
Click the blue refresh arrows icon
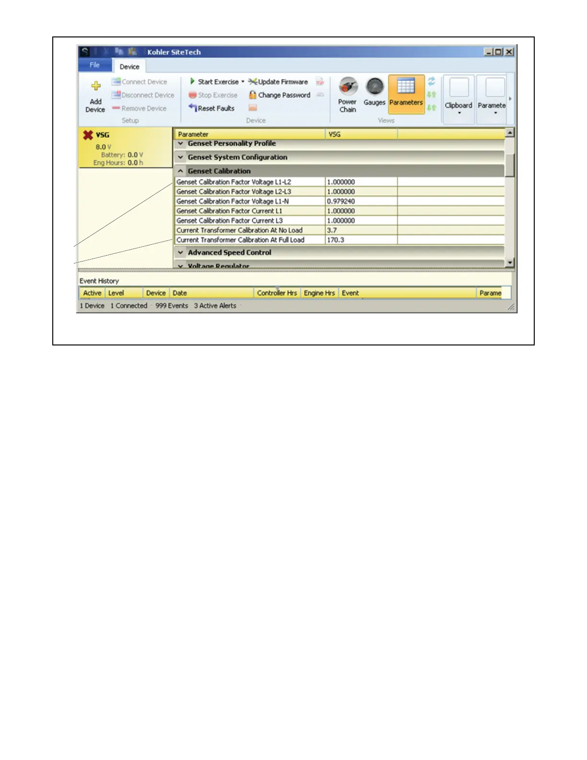point(432,81)
